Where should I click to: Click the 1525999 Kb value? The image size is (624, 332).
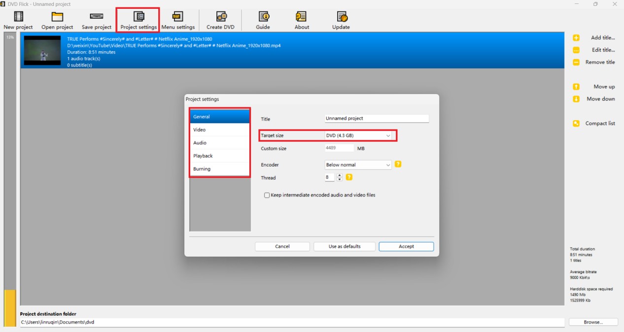coord(580,300)
